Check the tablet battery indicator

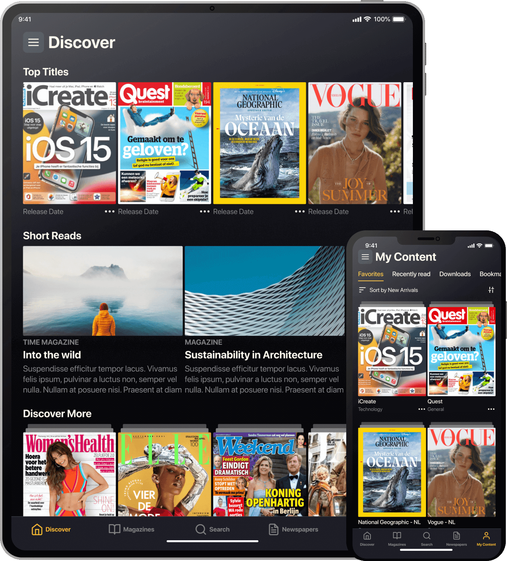399,19
